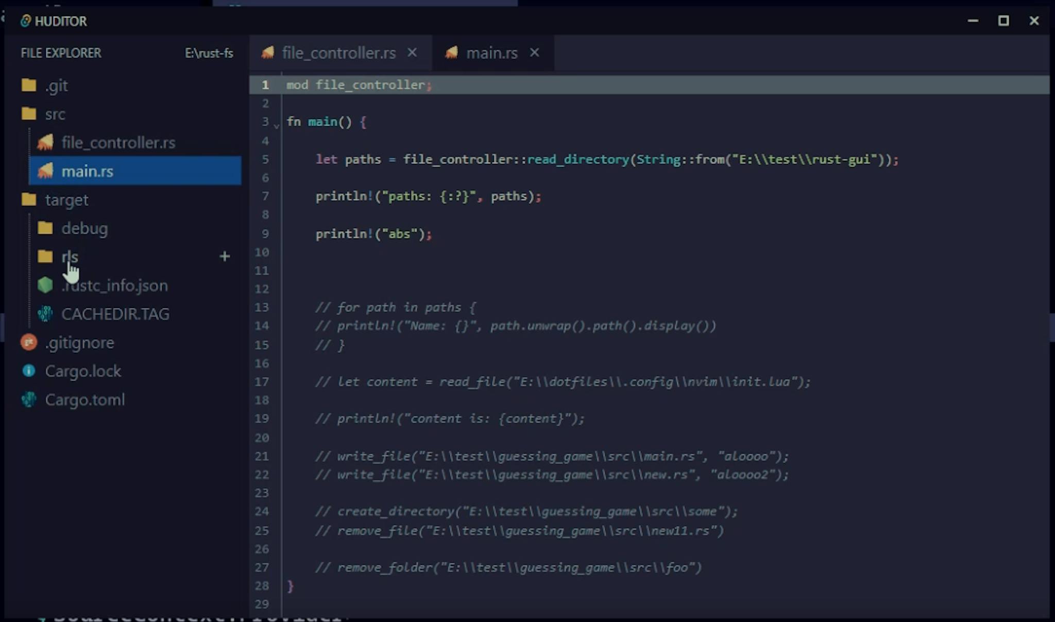Image resolution: width=1055 pixels, height=622 pixels.
Task: Click the HUDITOR logo in title bar
Action: 25,21
